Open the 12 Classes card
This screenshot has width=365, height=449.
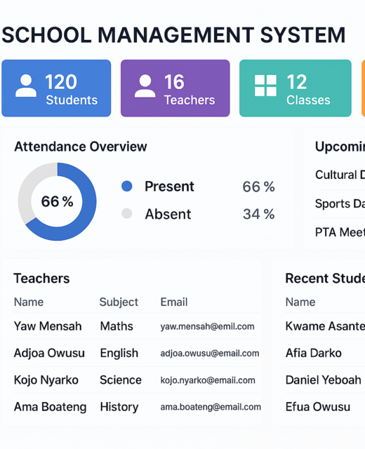[296, 88]
